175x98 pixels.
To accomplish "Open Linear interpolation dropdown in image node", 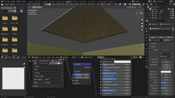I will [48, 66].
